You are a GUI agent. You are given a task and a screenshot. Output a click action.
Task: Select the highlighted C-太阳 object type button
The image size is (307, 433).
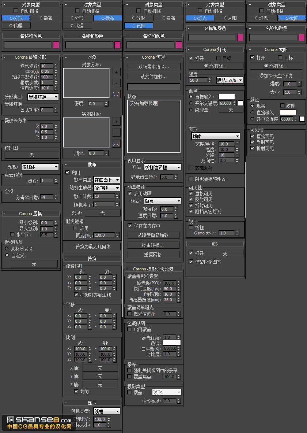[292, 18]
